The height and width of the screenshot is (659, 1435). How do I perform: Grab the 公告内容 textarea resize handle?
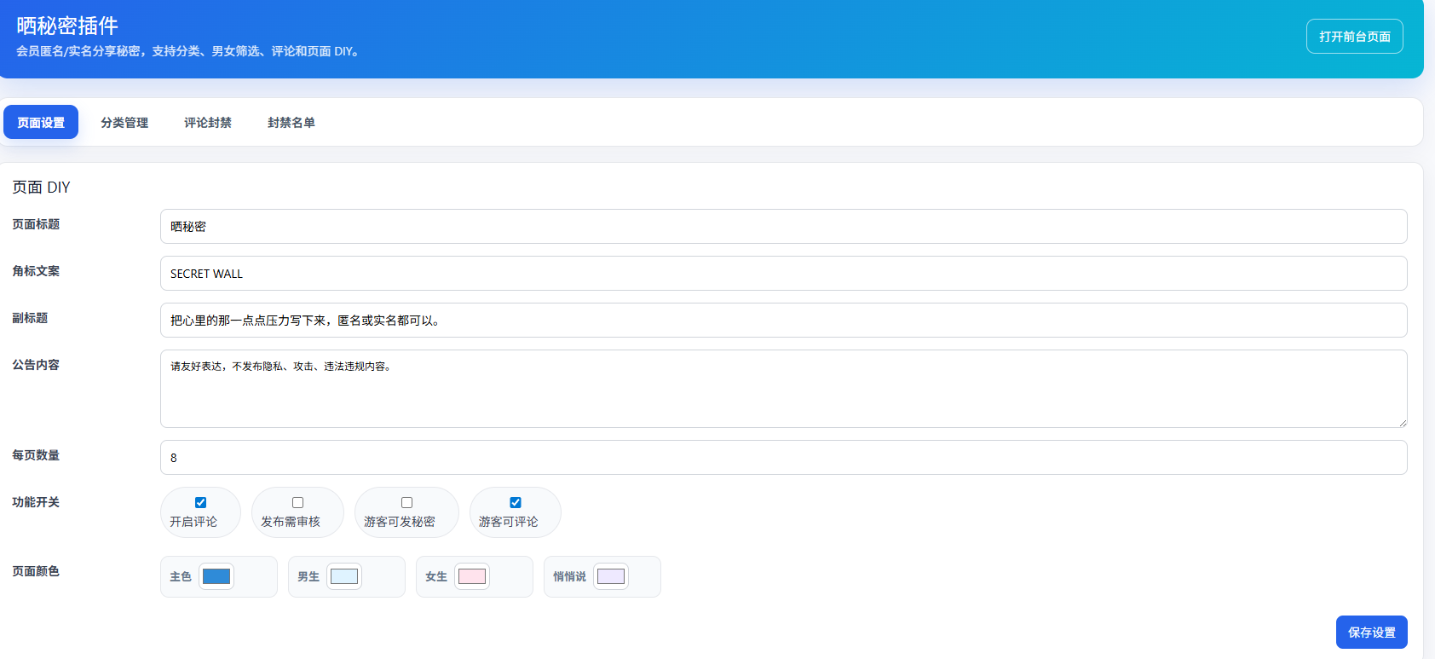[x=1402, y=422]
